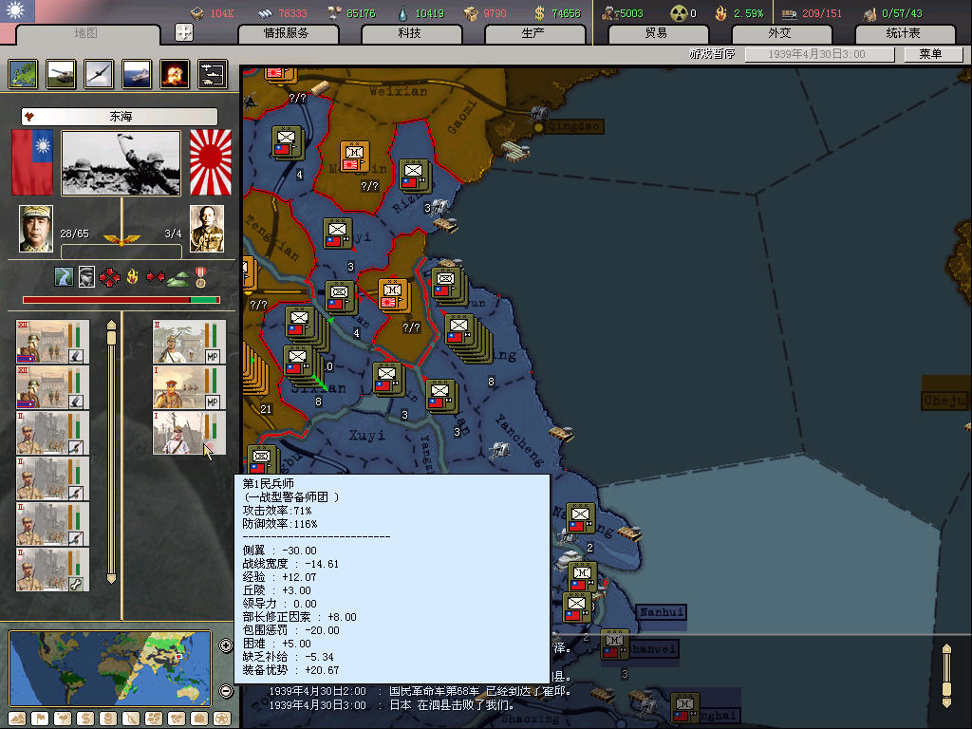Click the money value 74658
972x729 pixels.
[566, 13]
